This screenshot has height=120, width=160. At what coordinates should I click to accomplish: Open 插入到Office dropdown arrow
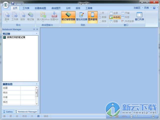point(43,22)
